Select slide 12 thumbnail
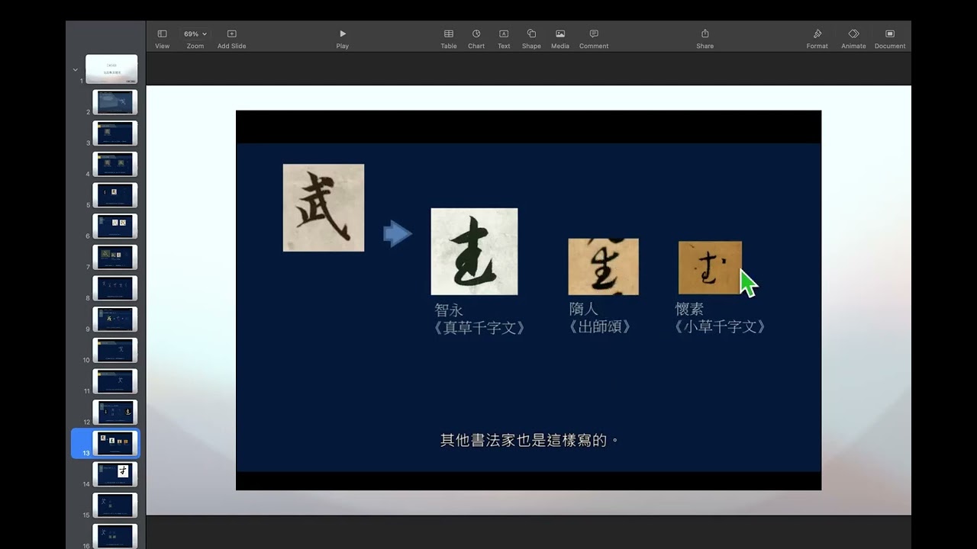Screen dimensions: 977x549 [x=114, y=413]
